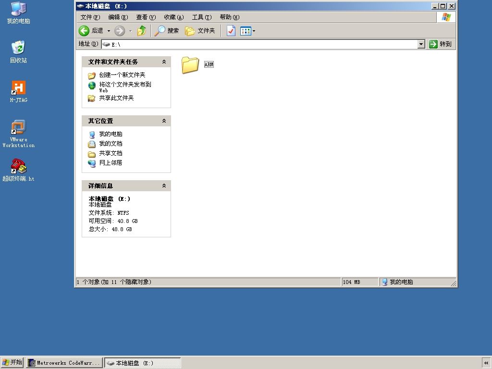Open the 搜索 search tool

tap(166, 31)
